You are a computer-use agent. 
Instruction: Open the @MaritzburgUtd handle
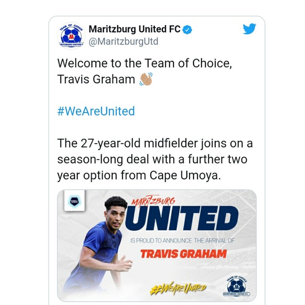click(123, 42)
